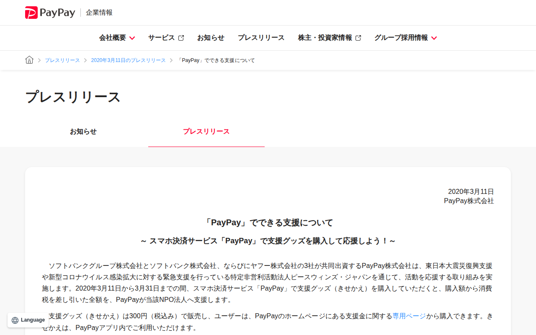The image size is (536, 335).
Task: Go to home via breadcrumb house icon
Action: click(x=29, y=60)
